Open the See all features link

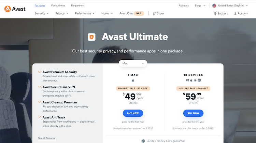pyautogui.click(x=46, y=138)
